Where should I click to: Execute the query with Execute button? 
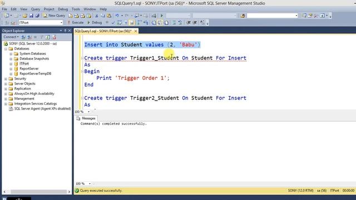[x=76, y=22]
